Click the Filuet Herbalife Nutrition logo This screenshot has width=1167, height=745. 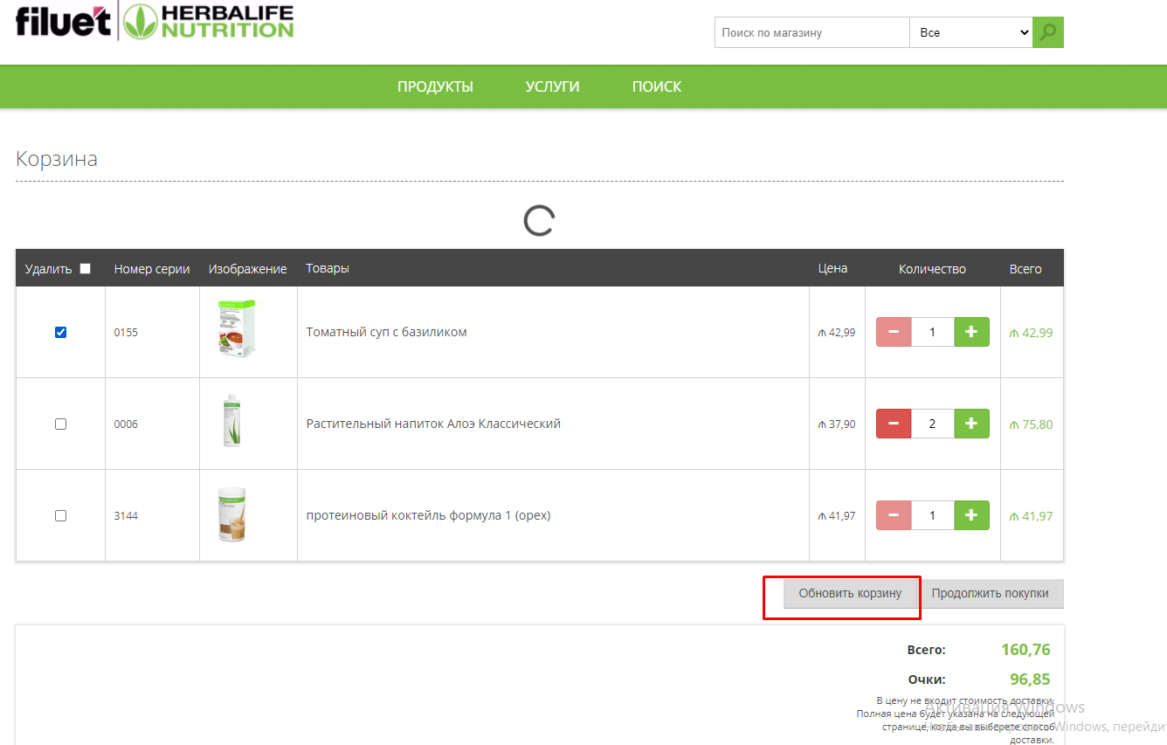[155, 22]
